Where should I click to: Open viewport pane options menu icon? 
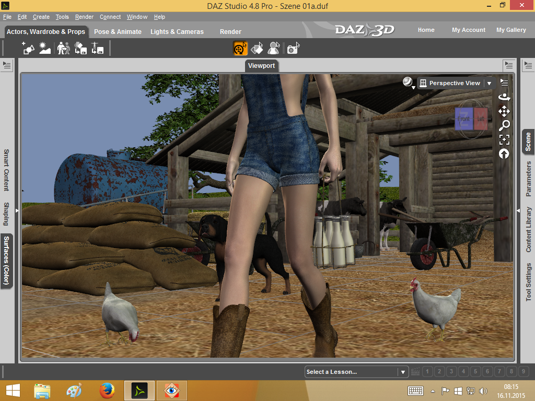tap(509, 65)
